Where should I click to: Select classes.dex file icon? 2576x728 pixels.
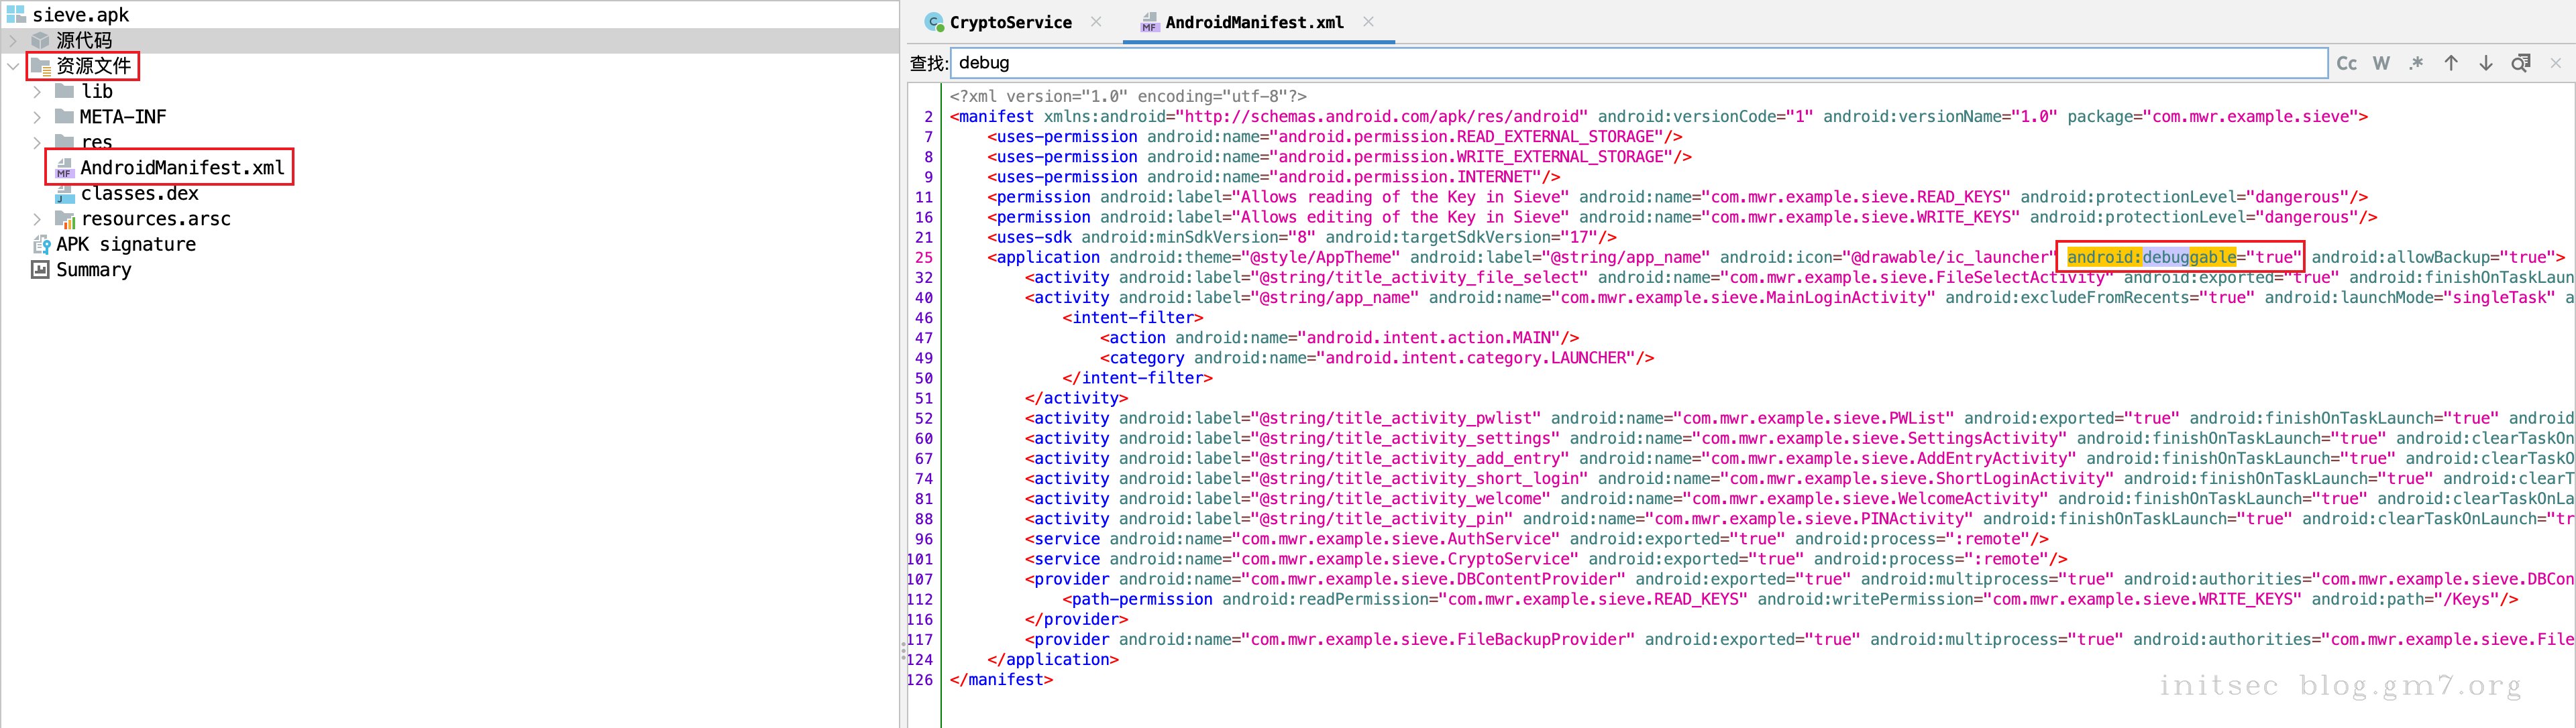pos(65,194)
